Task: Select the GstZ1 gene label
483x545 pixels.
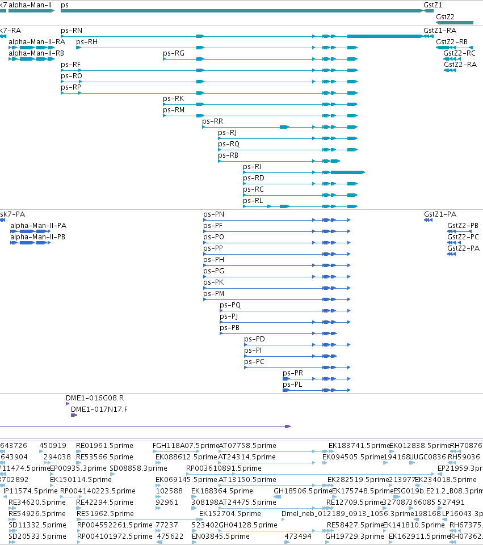Action: (x=433, y=5)
